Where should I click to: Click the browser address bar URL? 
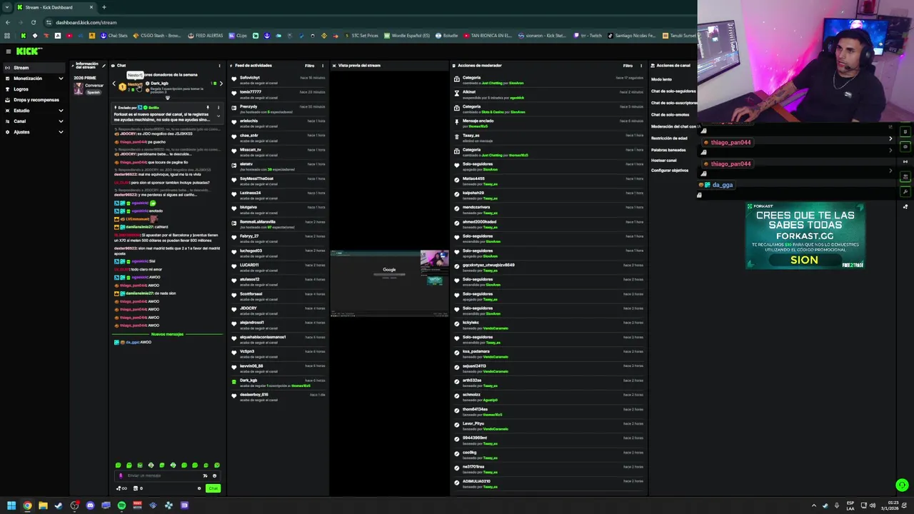click(86, 22)
